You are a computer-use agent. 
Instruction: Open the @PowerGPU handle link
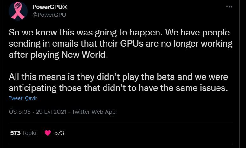[49, 15]
